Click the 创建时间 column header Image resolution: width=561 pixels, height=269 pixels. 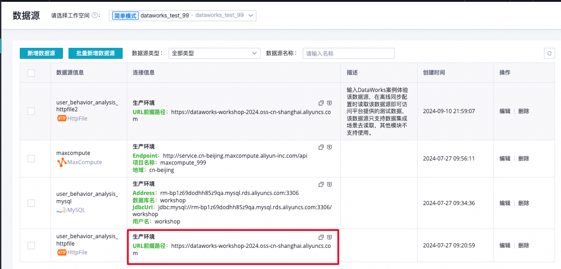434,73
